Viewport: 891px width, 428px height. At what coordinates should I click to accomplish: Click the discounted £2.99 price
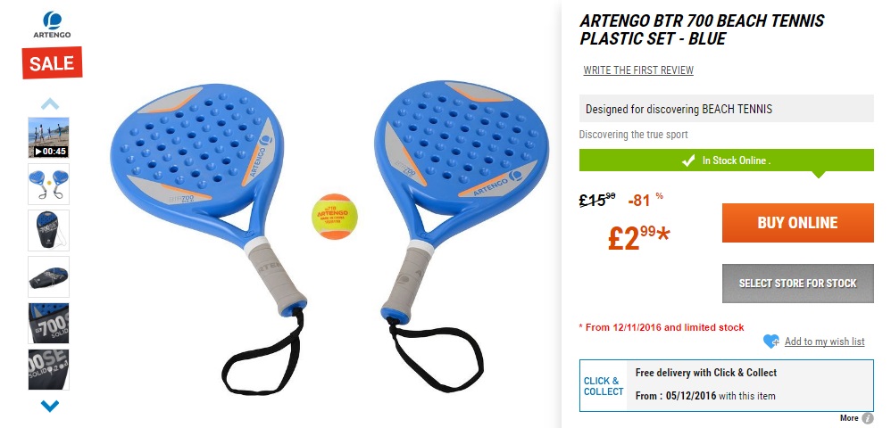[x=638, y=238]
